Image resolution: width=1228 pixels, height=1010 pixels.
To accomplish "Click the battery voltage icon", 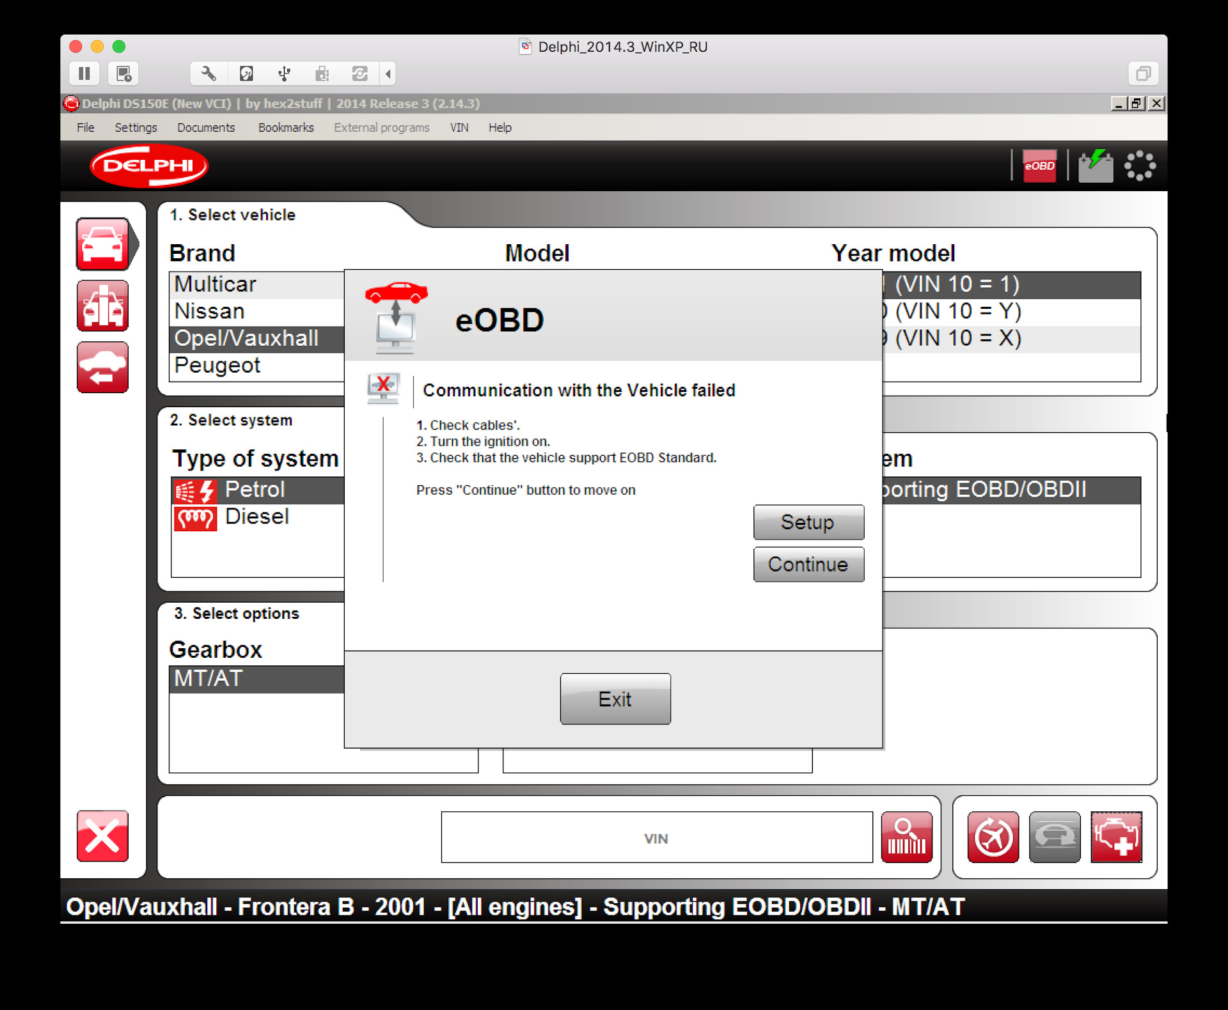I will click(1095, 166).
